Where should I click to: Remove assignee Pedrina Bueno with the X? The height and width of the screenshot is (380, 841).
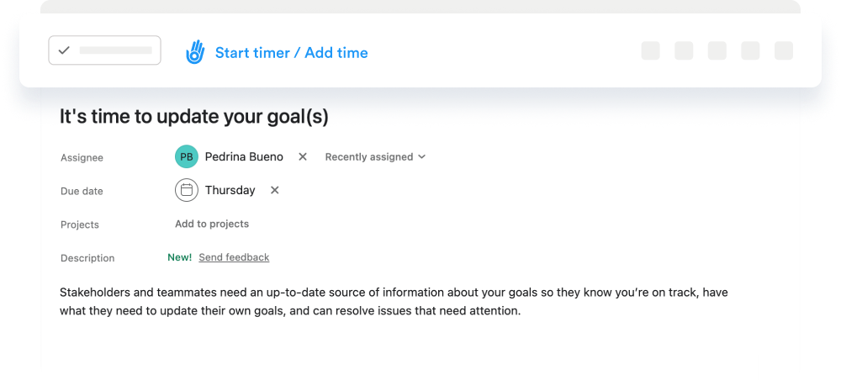(x=303, y=156)
